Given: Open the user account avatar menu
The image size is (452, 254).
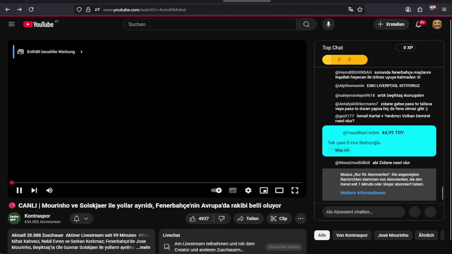Looking at the screenshot, I should [x=437, y=24].
